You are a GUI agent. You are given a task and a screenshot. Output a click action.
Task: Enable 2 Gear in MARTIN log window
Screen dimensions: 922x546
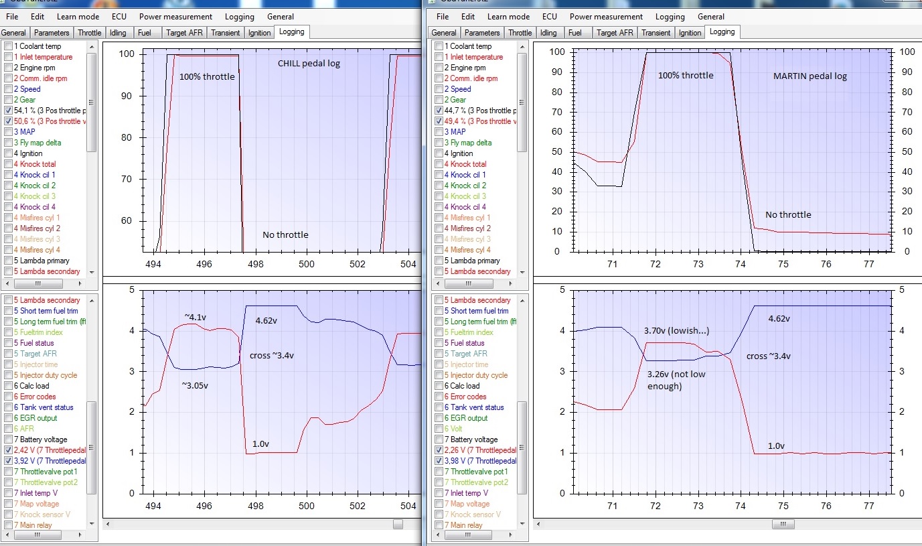[439, 100]
